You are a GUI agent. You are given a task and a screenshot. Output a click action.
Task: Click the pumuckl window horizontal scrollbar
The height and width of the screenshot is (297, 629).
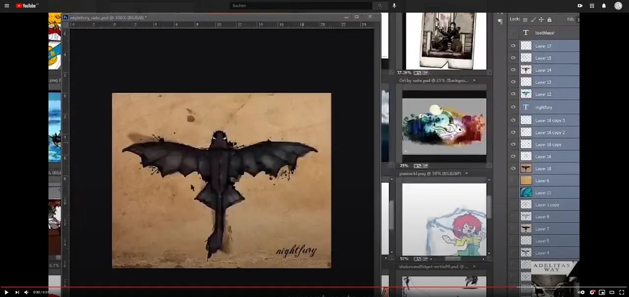coord(453,259)
